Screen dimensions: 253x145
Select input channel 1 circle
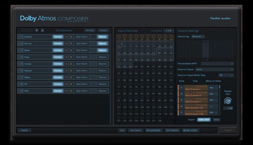[x=118, y=36]
